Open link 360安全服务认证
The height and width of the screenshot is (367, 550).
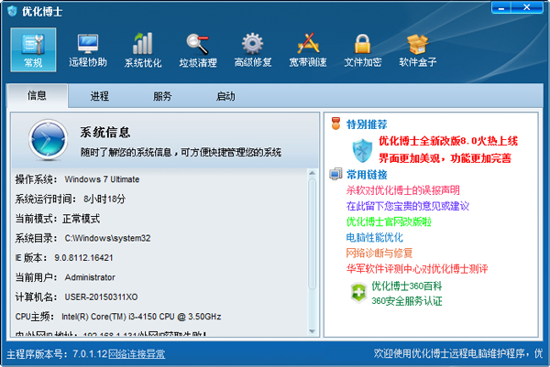click(406, 301)
